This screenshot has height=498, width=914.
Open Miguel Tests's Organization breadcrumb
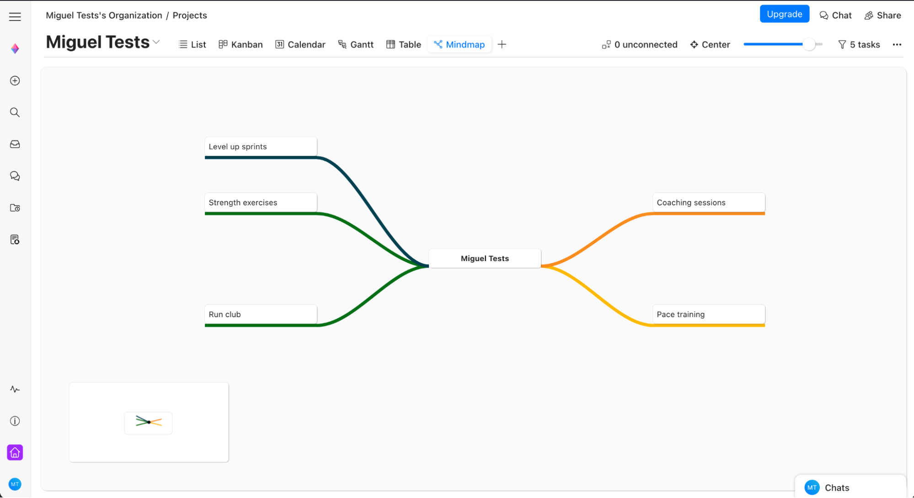(104, 16)
